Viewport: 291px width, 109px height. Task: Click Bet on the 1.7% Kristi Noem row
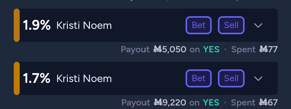pos(198,78)
